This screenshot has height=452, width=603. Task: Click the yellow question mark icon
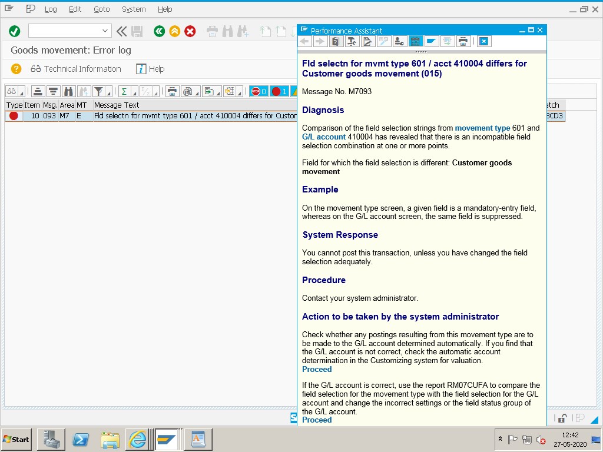click(x=16, y=69)
